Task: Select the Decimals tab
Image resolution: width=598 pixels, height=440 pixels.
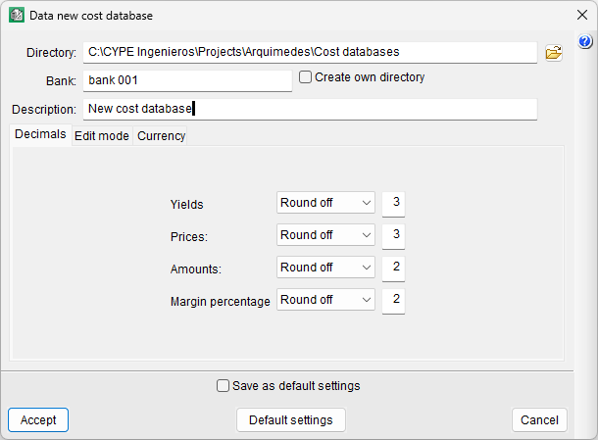Action: tap(40, 135)
